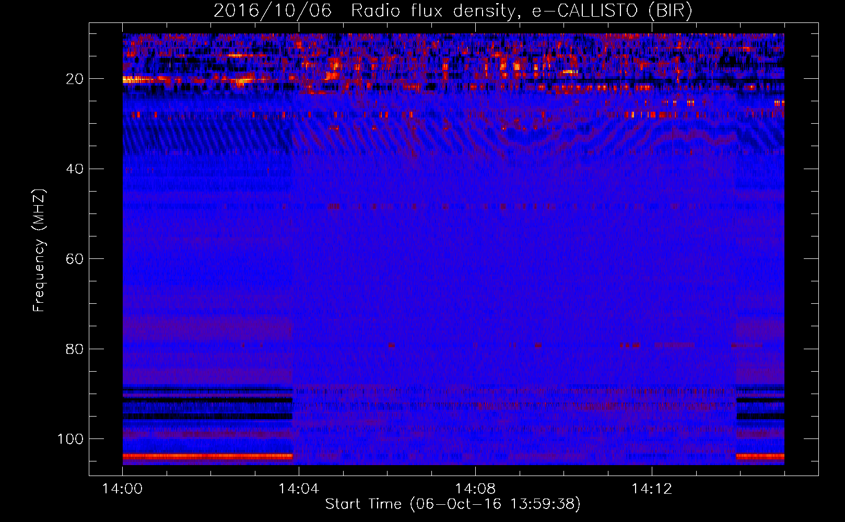This screenshot has width=845, height=522.
Task: Click the plot title '2016/10/06 Radio flux density'
Action: (x=453, y=11)
